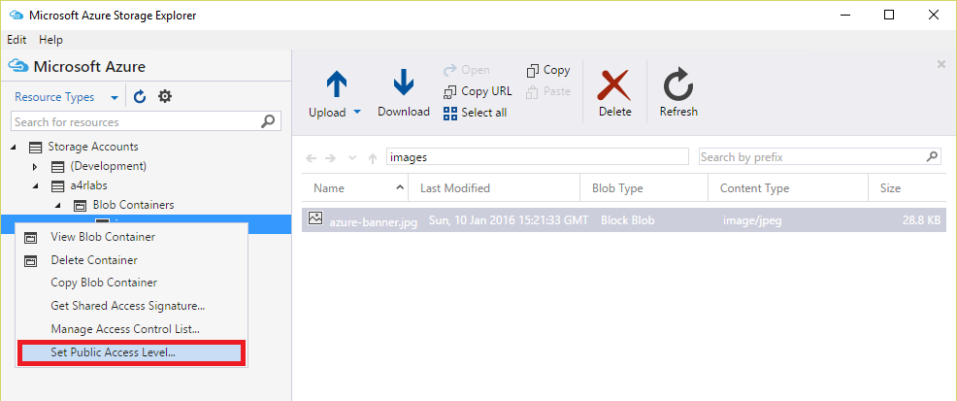Expand the (Development) tree node
Screen dimensions: 957x401
[35, 167]
